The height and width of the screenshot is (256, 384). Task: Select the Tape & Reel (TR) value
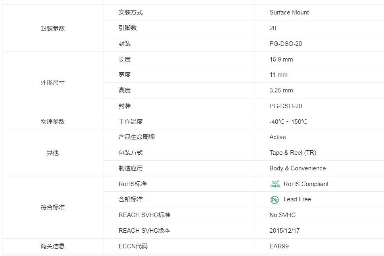293,153
